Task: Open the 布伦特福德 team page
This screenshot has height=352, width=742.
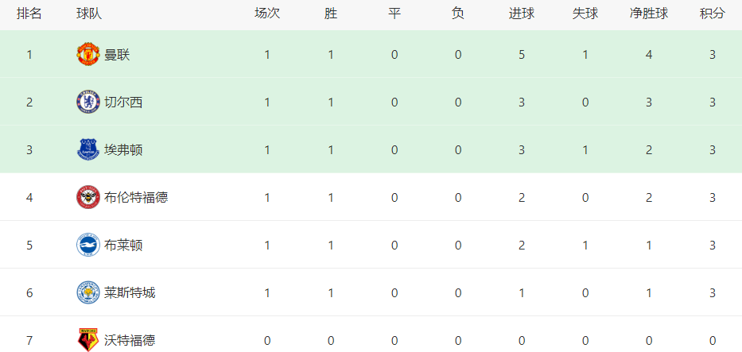Action: (136, 198)
